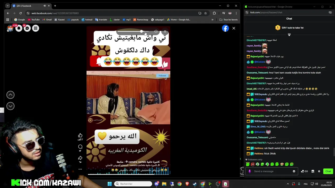Open Windows Start menu
335x188 pixels.
(110, 184)
